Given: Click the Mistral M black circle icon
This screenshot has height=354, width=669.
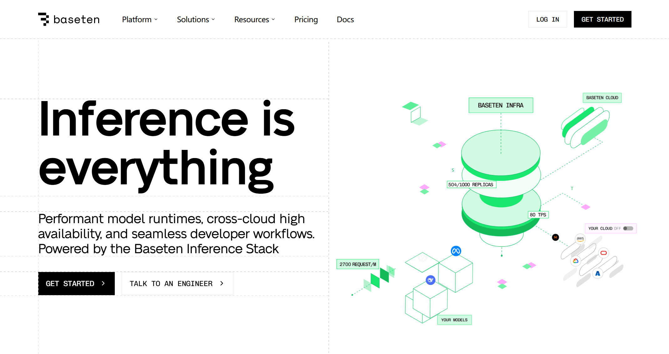Looking at the screenshot, I should 555,237.
